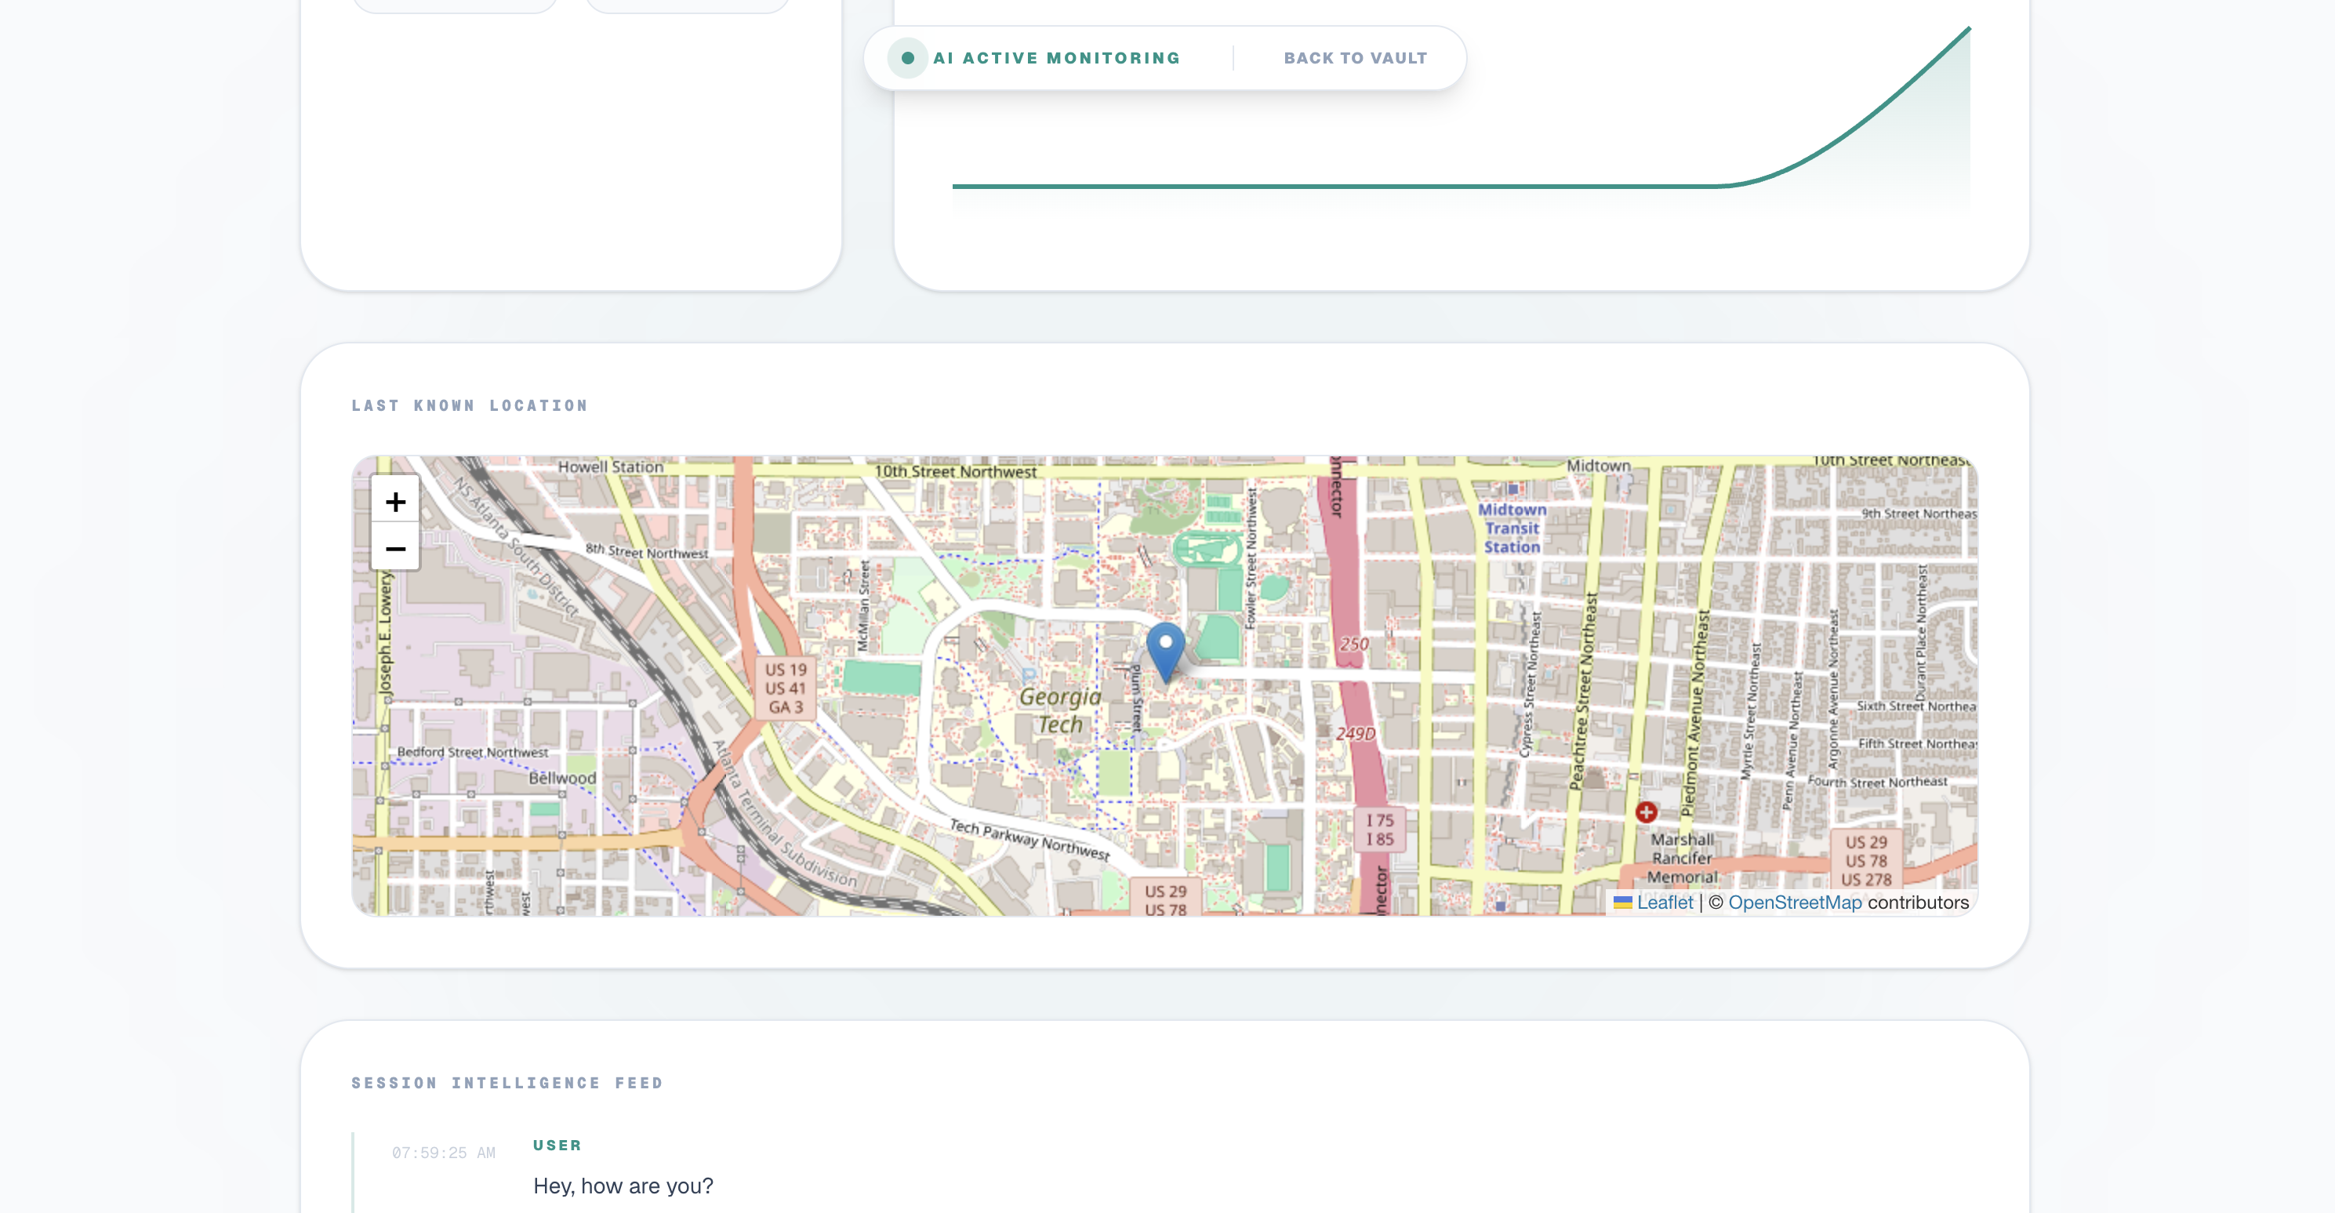The height and width of the screenshot is (1213, 2335).
Task: Zoom in on the location map
Action: pyautogui.click(x=395, y=501)
